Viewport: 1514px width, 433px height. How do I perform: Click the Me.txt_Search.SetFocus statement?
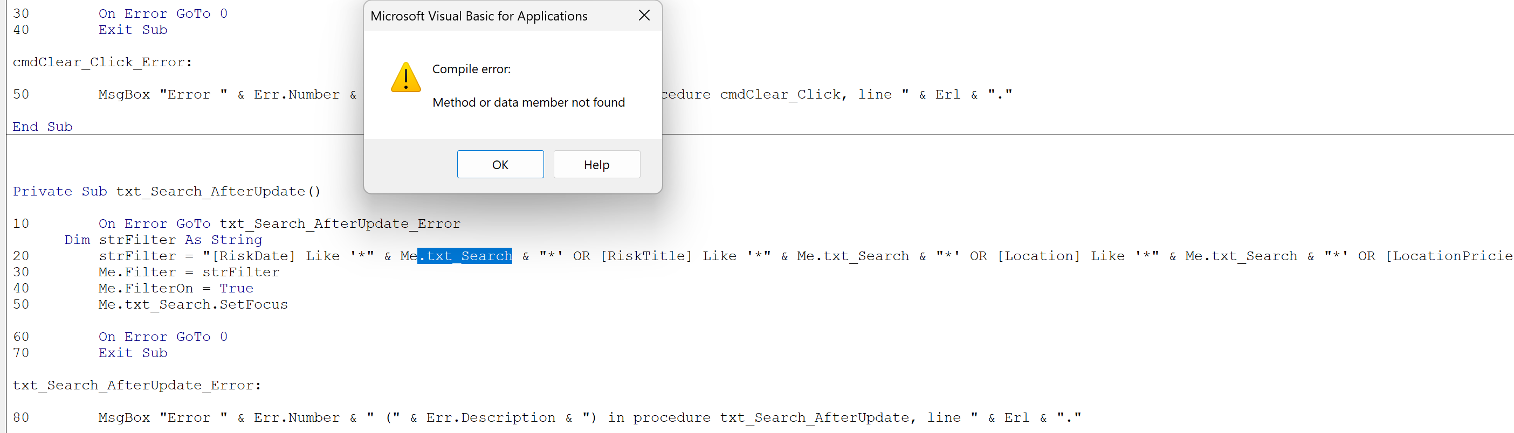pos(193,304)
